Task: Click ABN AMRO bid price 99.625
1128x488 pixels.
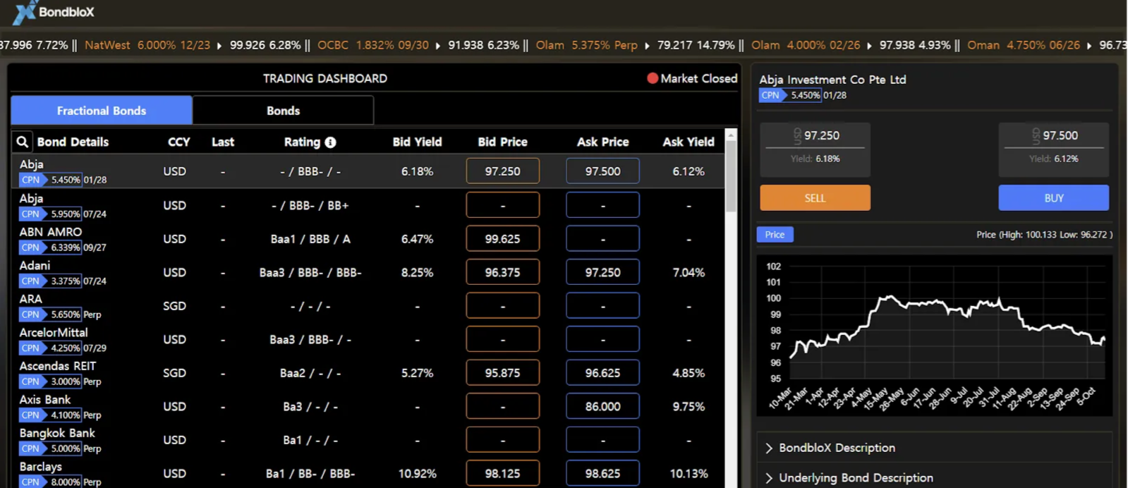Action: click(x=502, y=239)
